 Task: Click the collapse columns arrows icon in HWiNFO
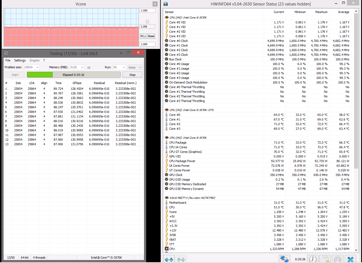coord(181,259)
